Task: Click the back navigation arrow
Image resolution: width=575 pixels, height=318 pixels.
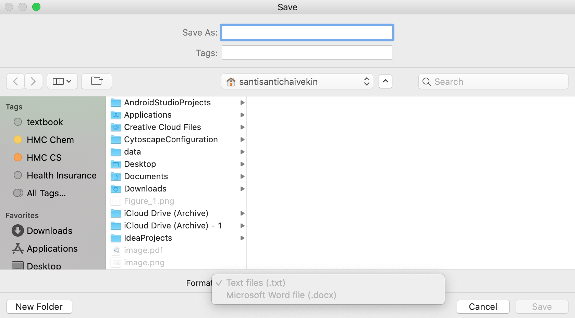Action: click(15, 81)
